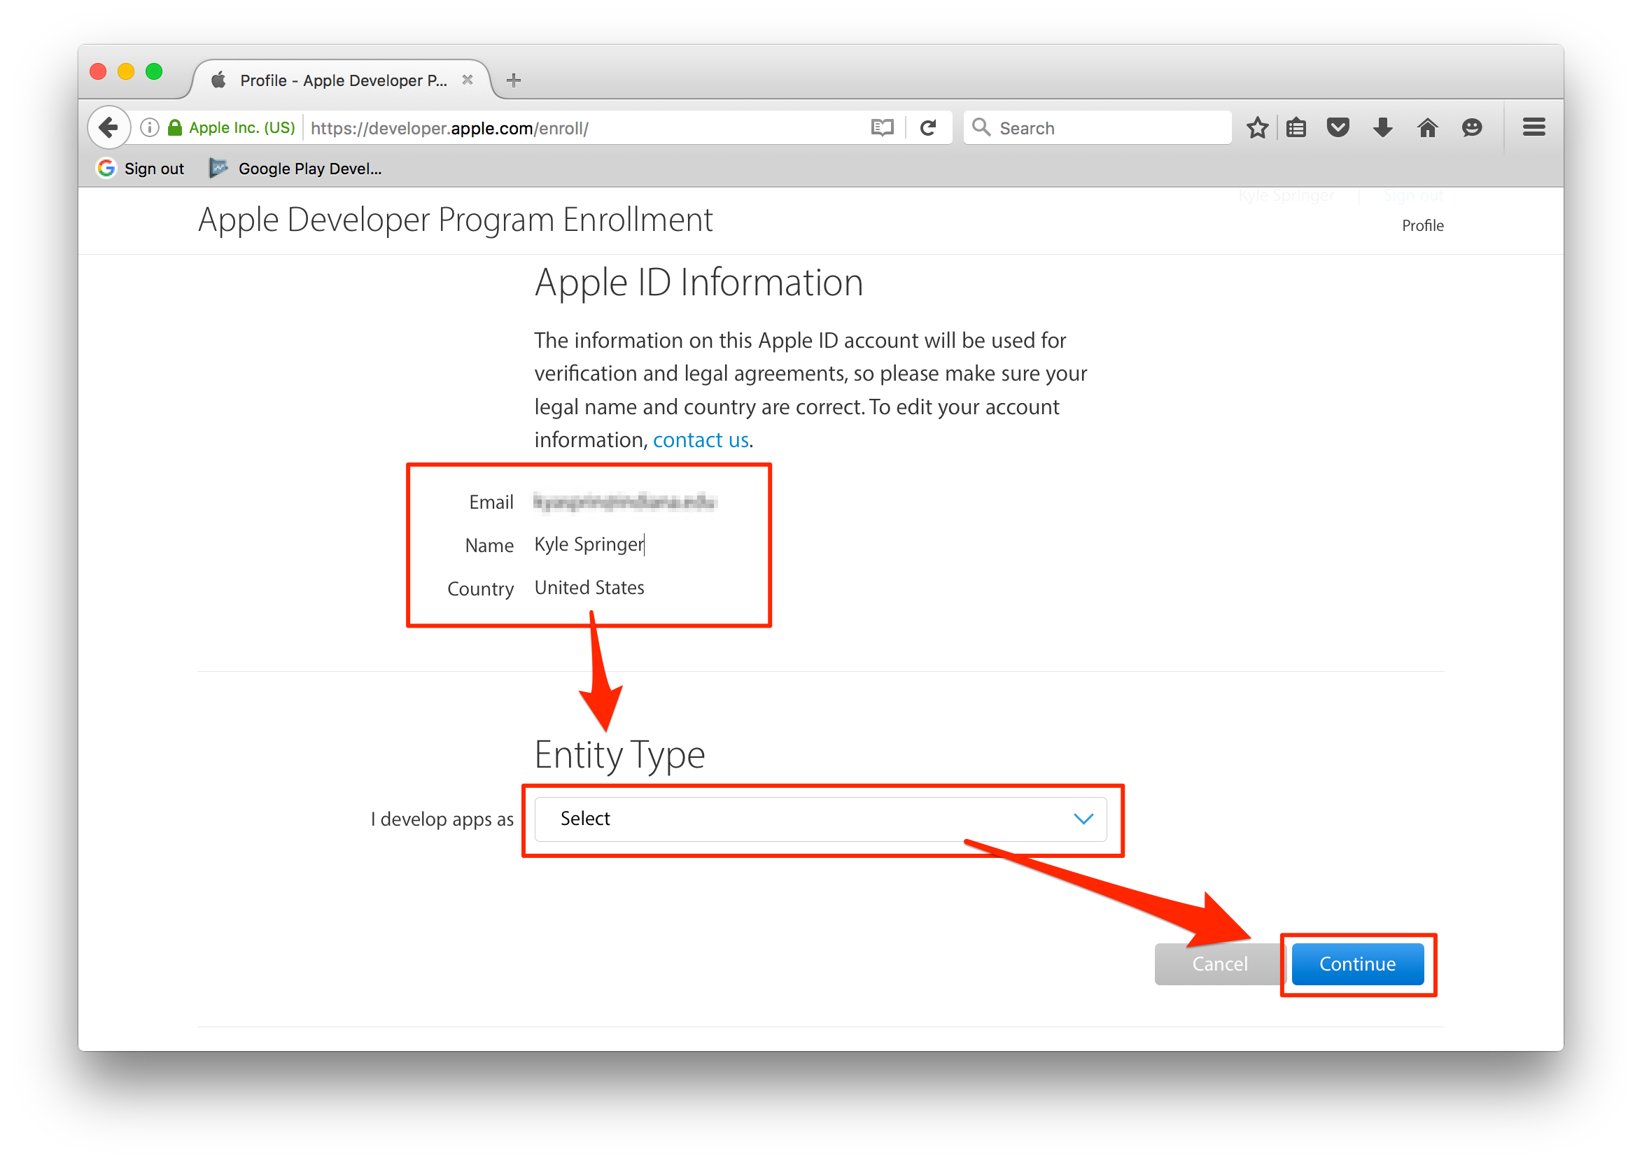1642x1163 pixels.
Task: Click the Pocket save icon
Action: 1338,127
